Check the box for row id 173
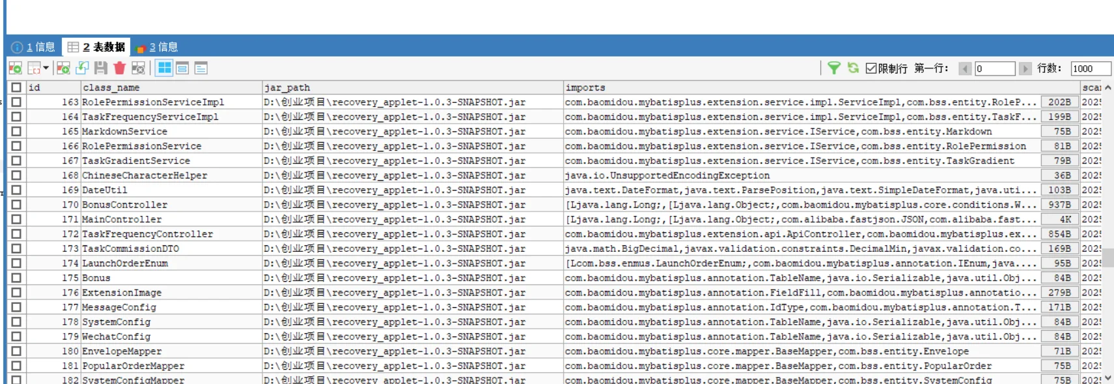Screen dimensions: 1114x384 16,249
